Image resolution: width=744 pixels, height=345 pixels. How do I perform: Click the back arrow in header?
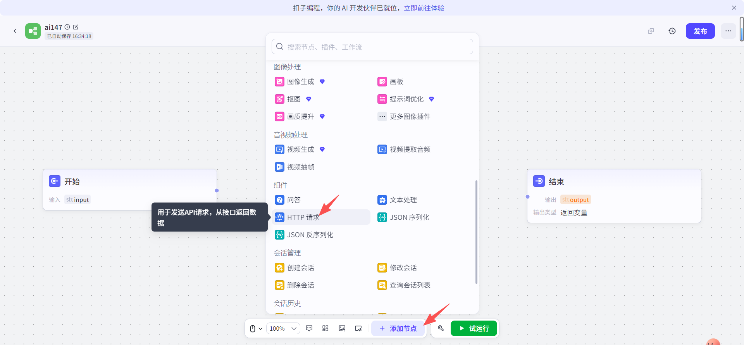(x=15, y=31)
